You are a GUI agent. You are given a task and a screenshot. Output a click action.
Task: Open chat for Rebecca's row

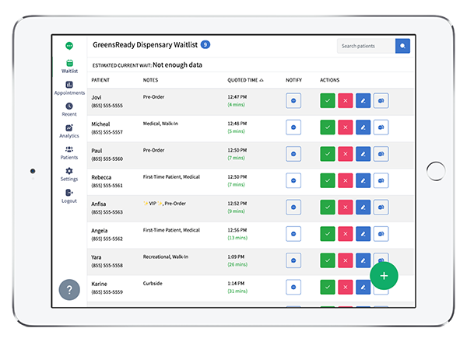click(381, 180)
